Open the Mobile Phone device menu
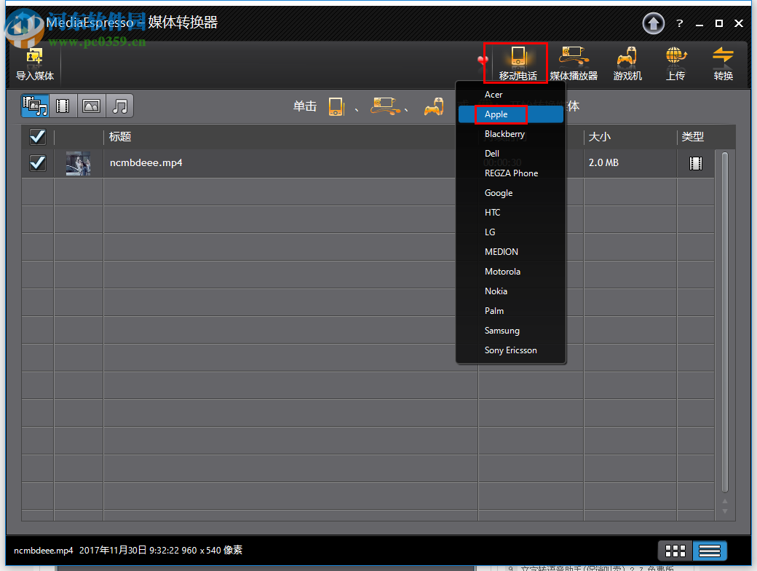 tap(518, 63)
